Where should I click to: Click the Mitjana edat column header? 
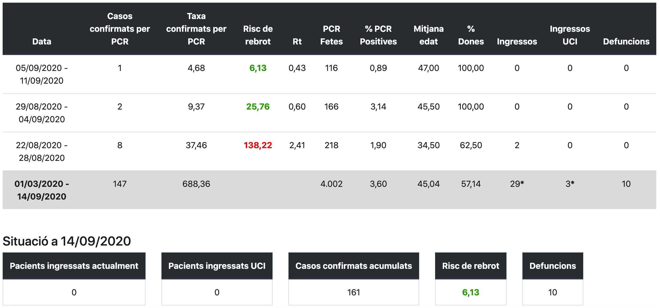[428, 35]
